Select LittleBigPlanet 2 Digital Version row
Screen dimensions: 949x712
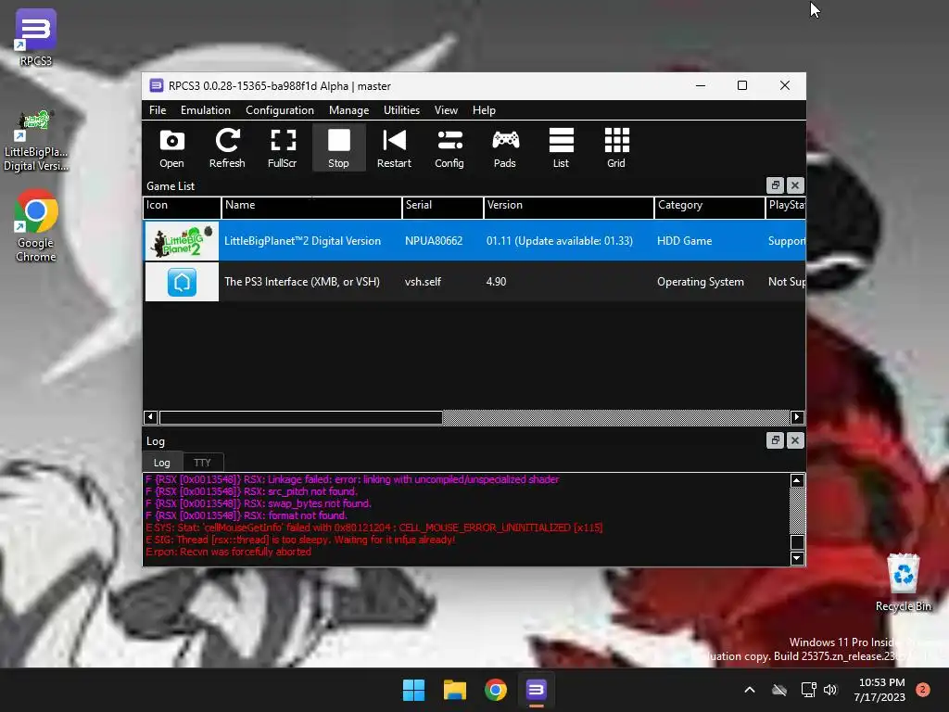click(x=474, y=241)
